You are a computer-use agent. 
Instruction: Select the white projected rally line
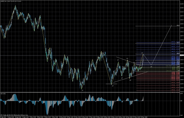click(161, 45)
